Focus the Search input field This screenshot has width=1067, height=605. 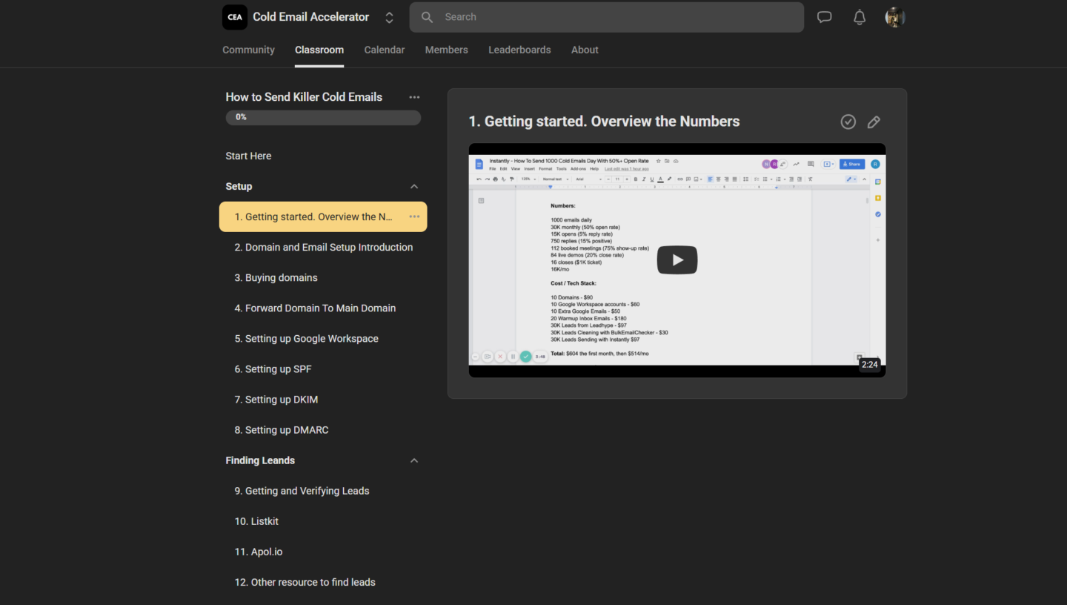pos(615,17)
